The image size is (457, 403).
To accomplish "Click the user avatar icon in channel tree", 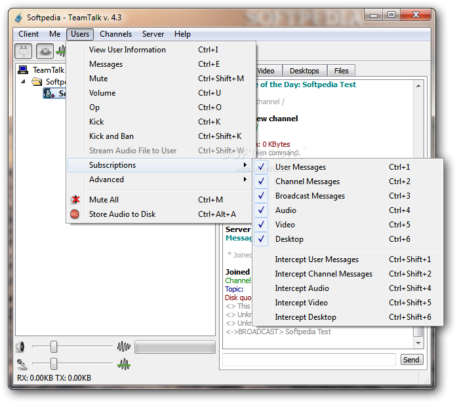I will click(49, 94).
